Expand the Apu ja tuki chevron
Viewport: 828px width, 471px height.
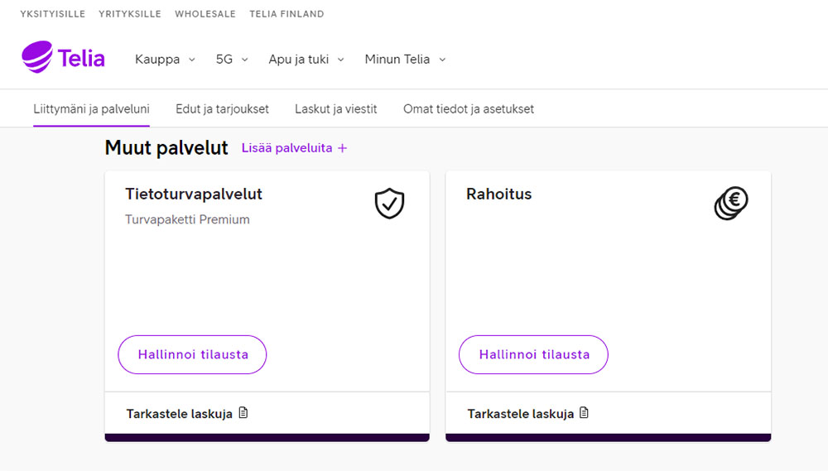pyautogui.click(x=340, y=60)
